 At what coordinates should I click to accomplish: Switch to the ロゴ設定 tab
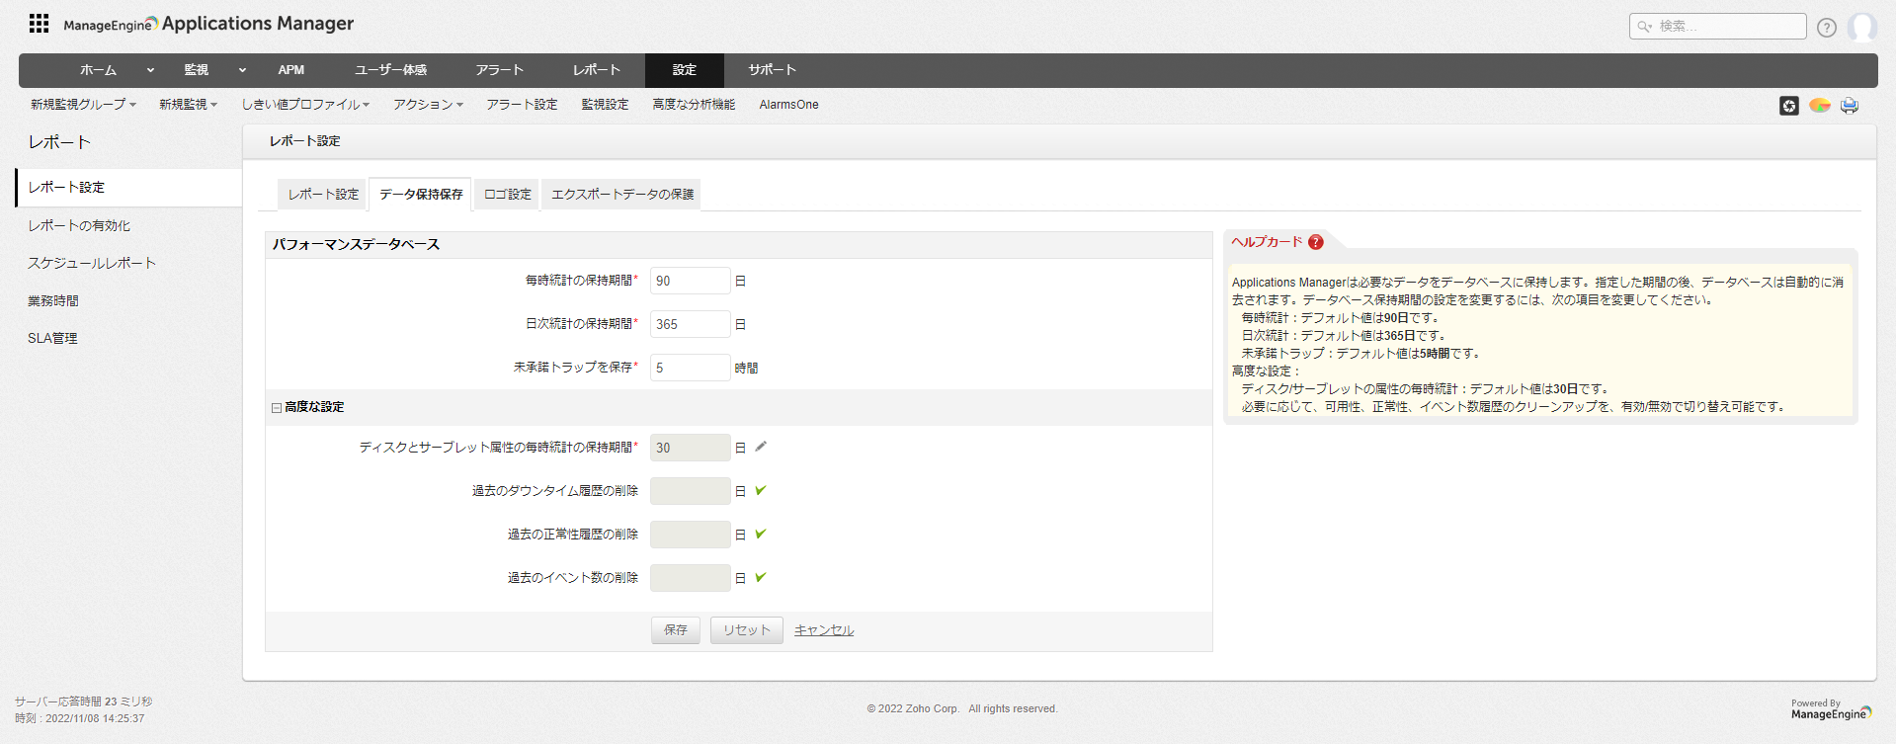507,195
